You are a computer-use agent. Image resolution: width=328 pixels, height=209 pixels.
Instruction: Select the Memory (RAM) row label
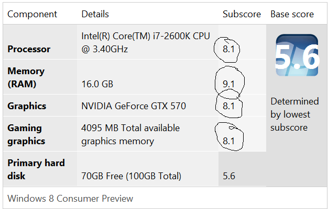coord(26,78)
